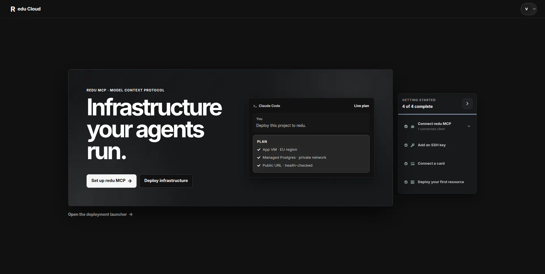Click the terminal prompt icon next to Claude Code

(255, 106)
